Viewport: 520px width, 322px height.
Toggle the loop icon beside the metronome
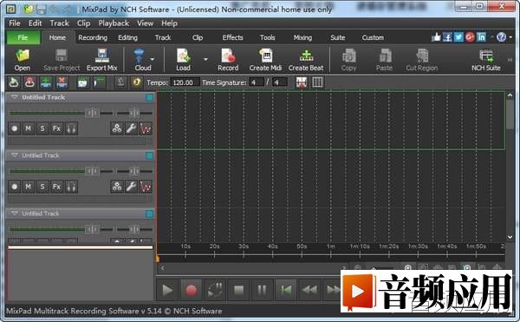tap(136, 82)
